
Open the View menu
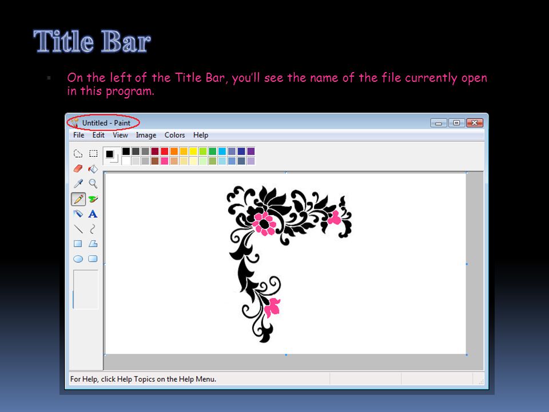[120, 135]
